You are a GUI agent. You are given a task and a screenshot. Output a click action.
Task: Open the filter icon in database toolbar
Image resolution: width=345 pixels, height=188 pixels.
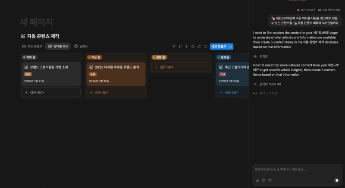[x=174, y=47]
